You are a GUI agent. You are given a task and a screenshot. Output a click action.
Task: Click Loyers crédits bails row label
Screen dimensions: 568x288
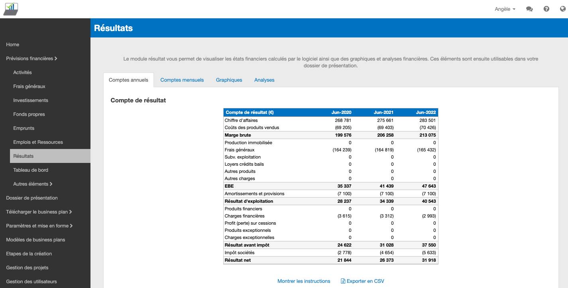click(x=244, y=164)
